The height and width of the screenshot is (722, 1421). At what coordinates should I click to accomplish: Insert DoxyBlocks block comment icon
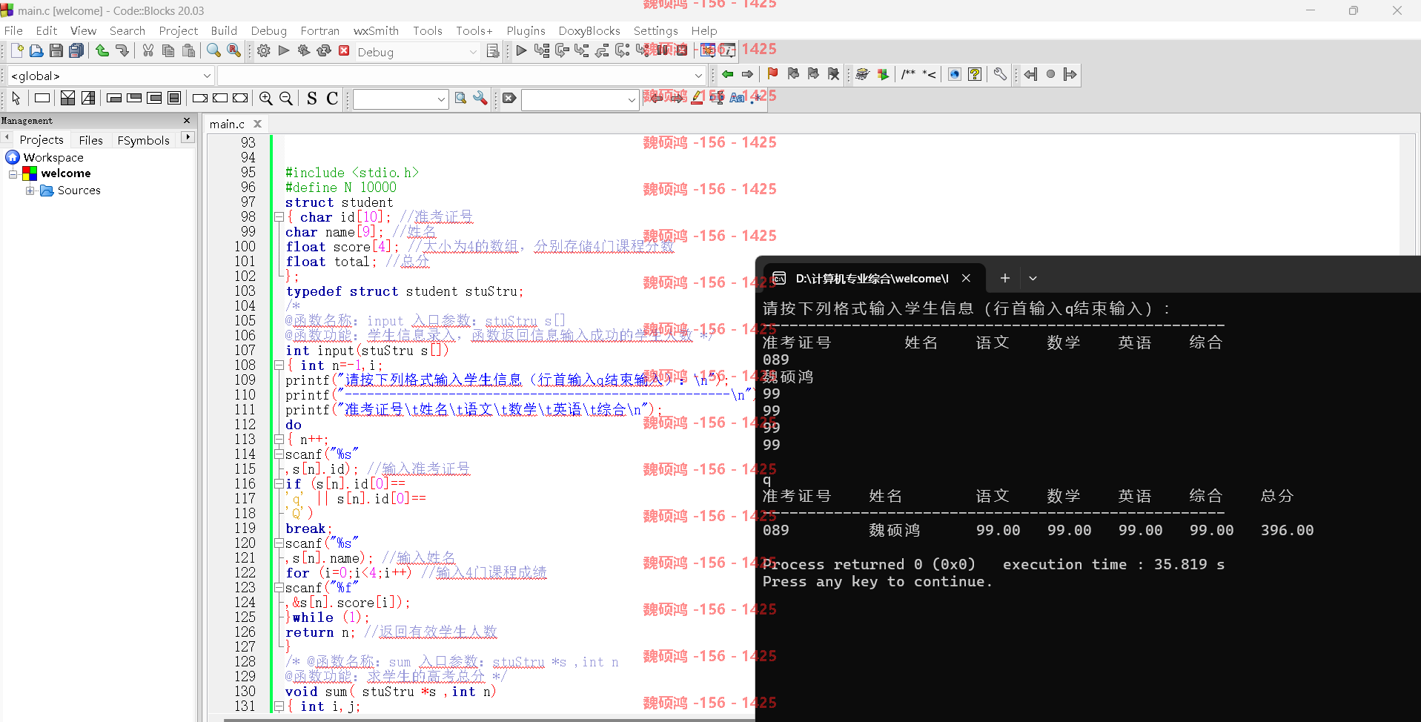tap(909, 74)
